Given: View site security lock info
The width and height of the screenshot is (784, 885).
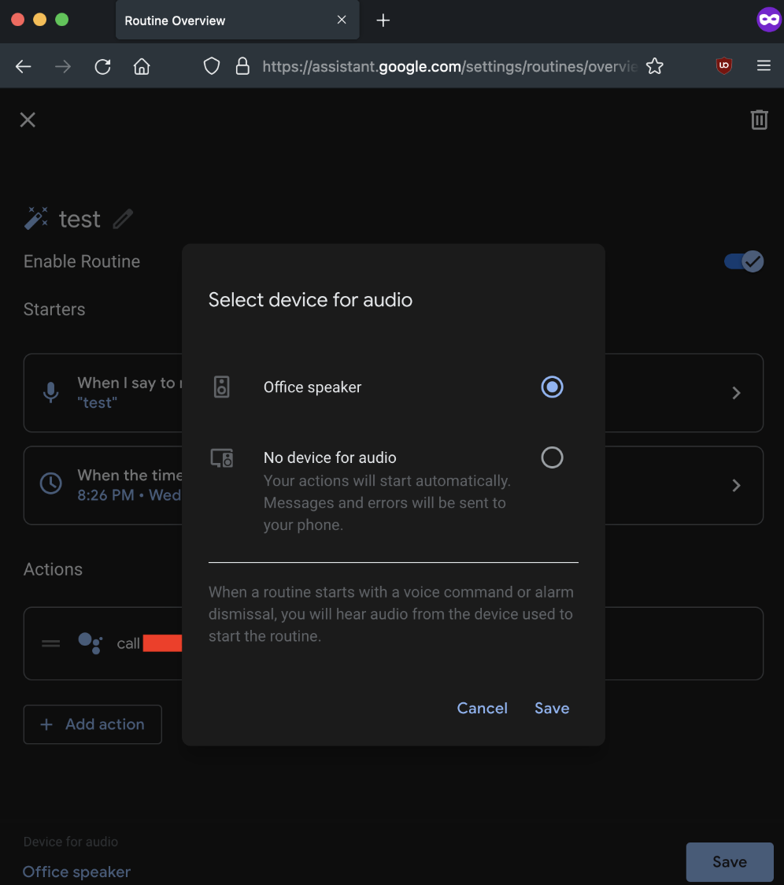Looking at the screenshot, I should tap(242, 66).
